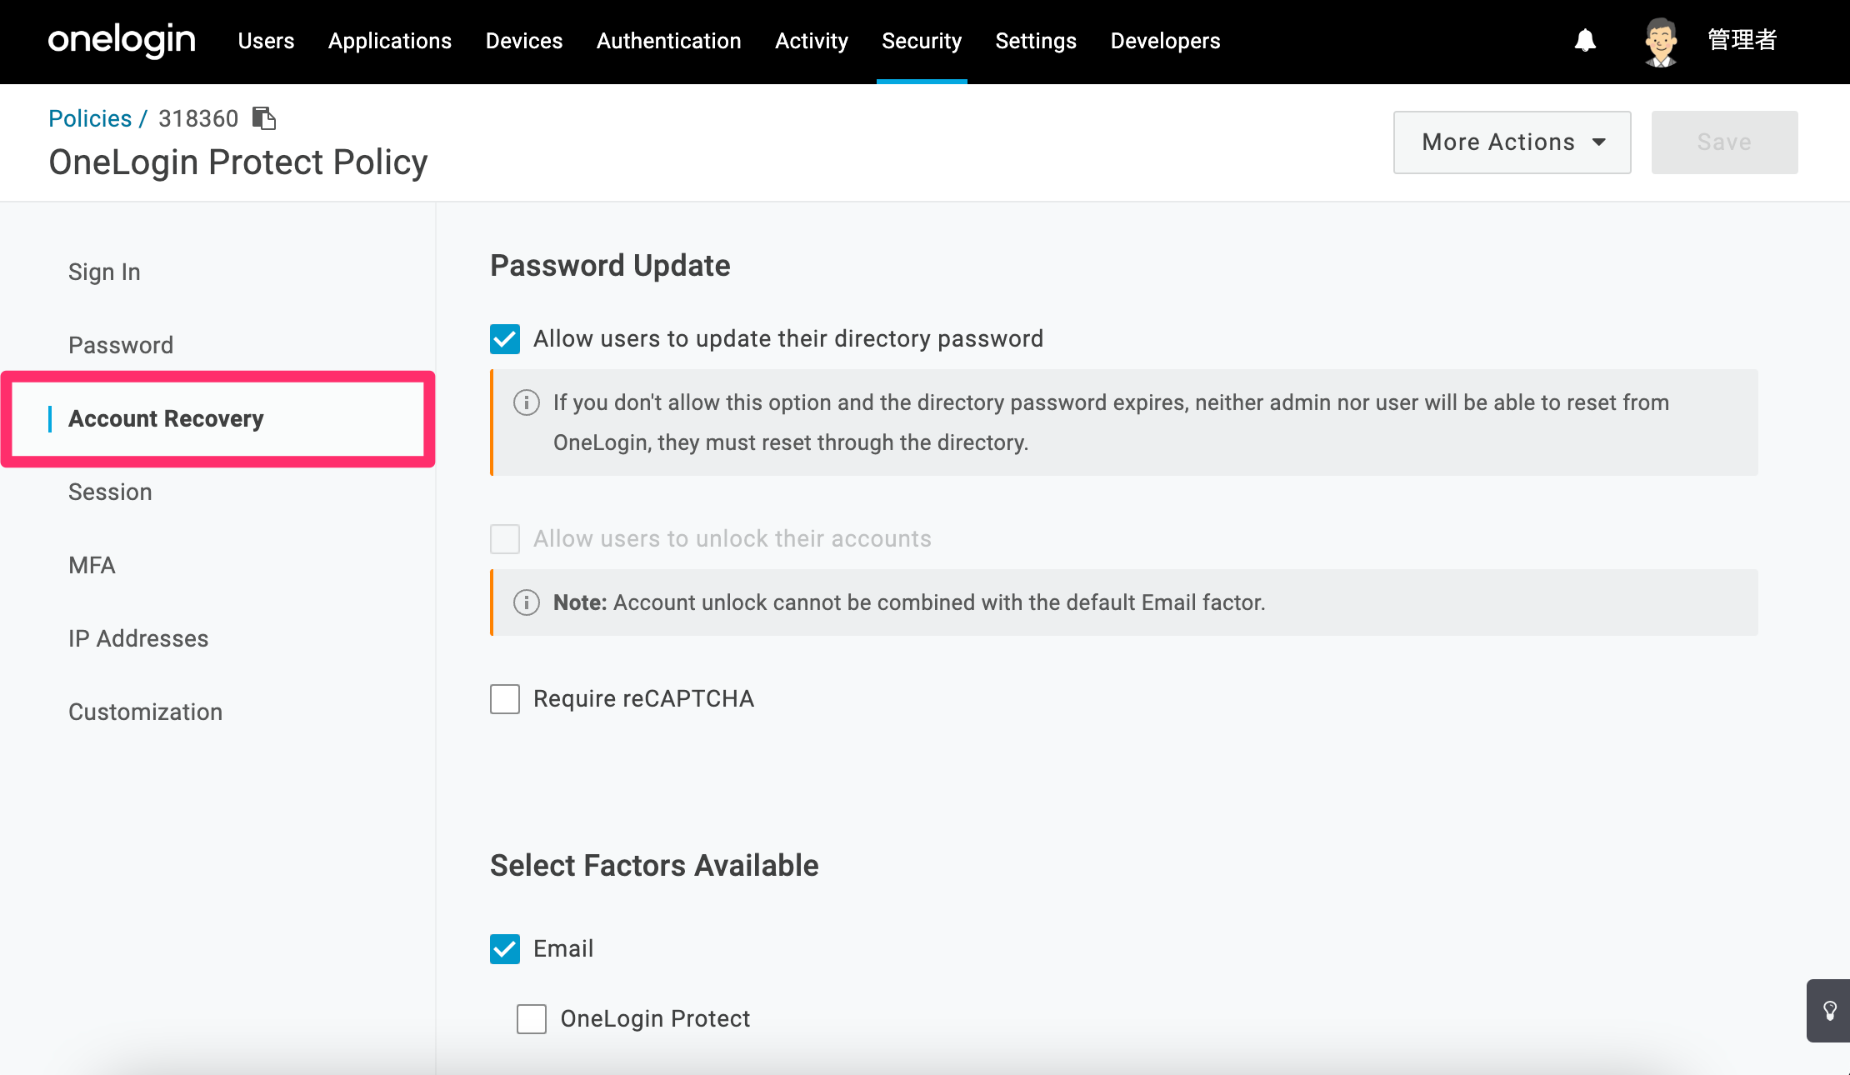Go back to Policies breadcrumb link
Image resolution: width=1850 pixels, height=1075 pixels.
click(90, 118)
